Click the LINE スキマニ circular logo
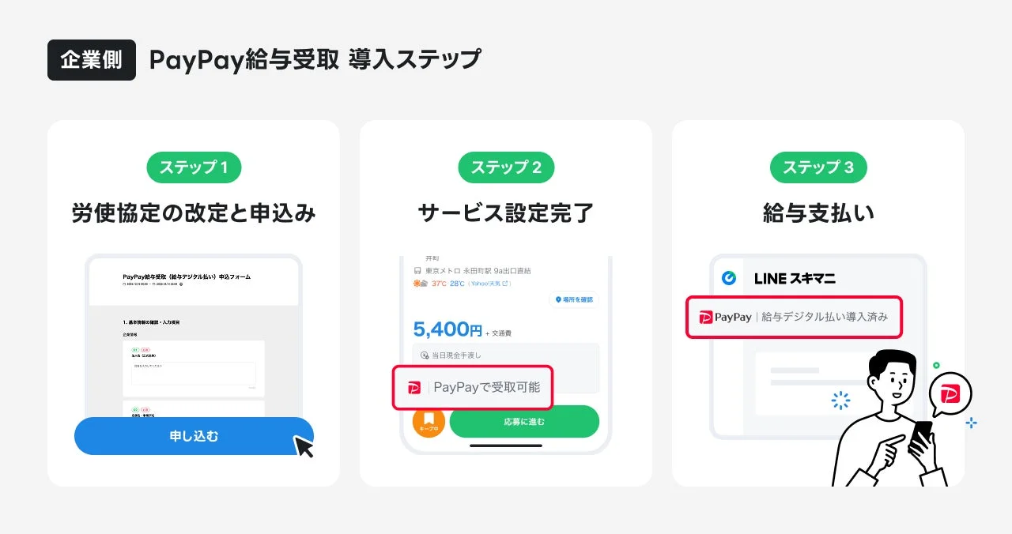 click(x=728, y=277)
